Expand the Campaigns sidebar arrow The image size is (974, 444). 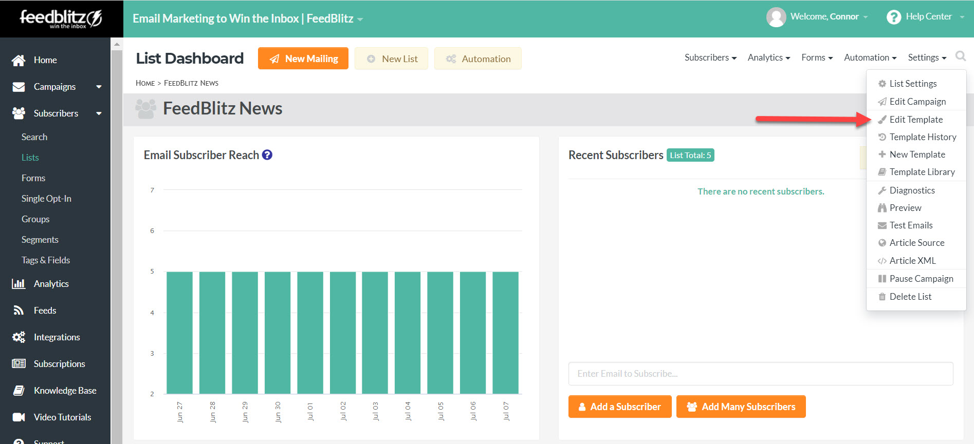point(99,87)
